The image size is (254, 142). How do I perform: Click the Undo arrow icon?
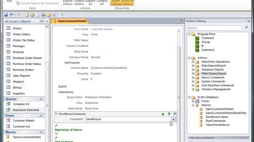pyautogui.click(x=11, y=15)
